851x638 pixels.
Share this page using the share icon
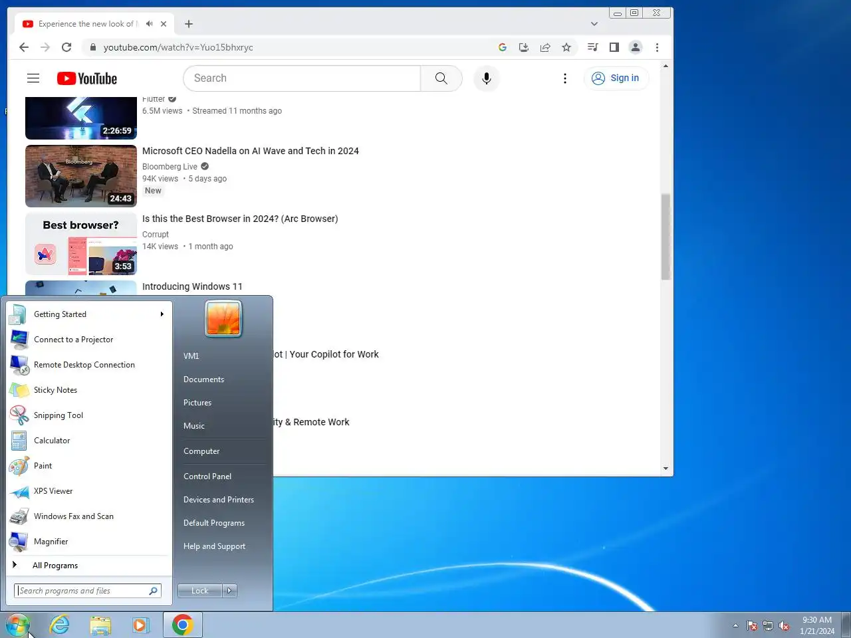click(x=545, y=47)
